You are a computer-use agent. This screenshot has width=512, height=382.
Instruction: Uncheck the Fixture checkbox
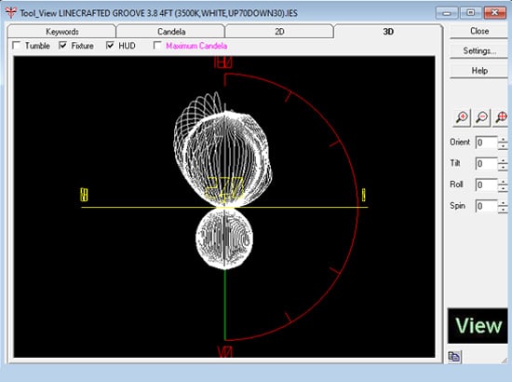[62, 46]
